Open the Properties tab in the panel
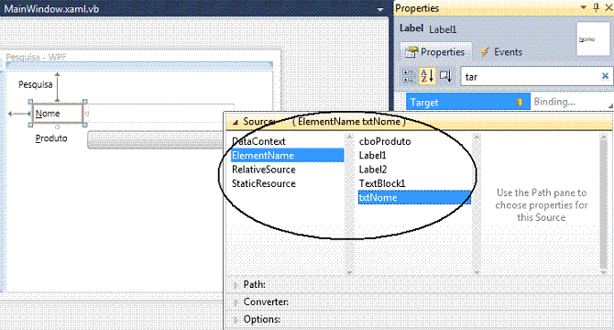 tap(435, 52)
